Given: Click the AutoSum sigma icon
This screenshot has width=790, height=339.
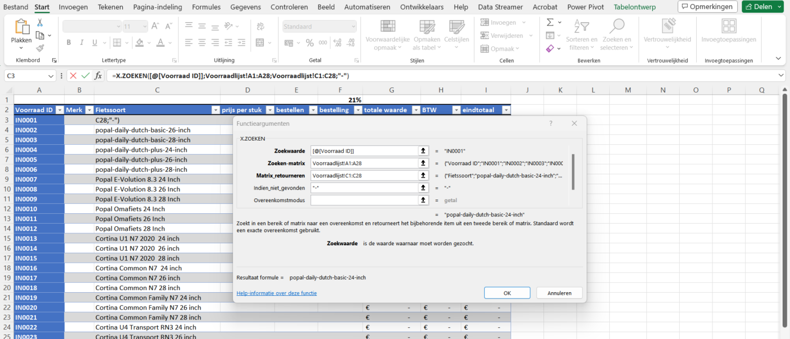Looking at the screenshot, I should pos(549,22).
